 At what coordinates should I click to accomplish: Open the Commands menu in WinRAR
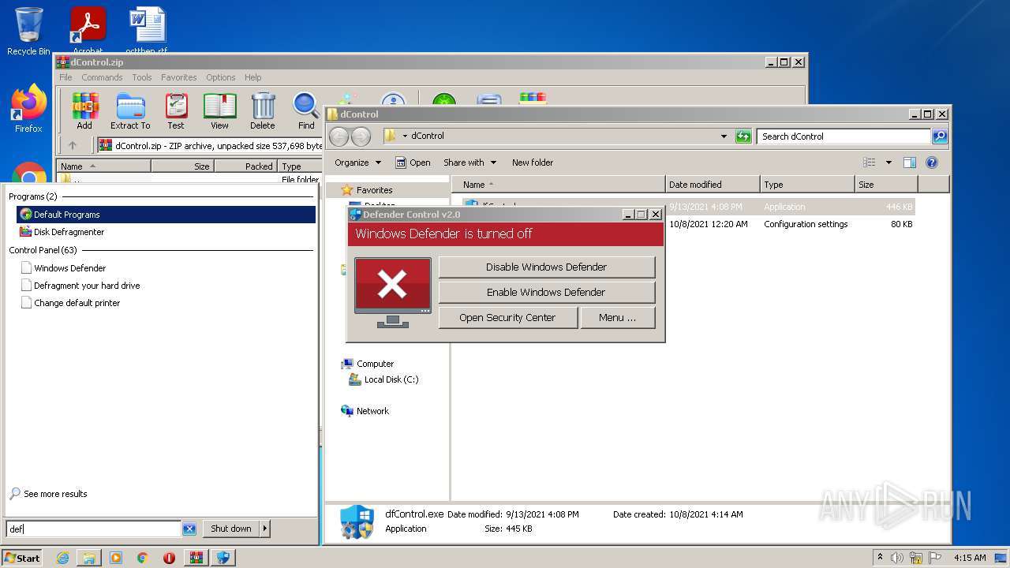pyautogui.click(x=102, y=77)
